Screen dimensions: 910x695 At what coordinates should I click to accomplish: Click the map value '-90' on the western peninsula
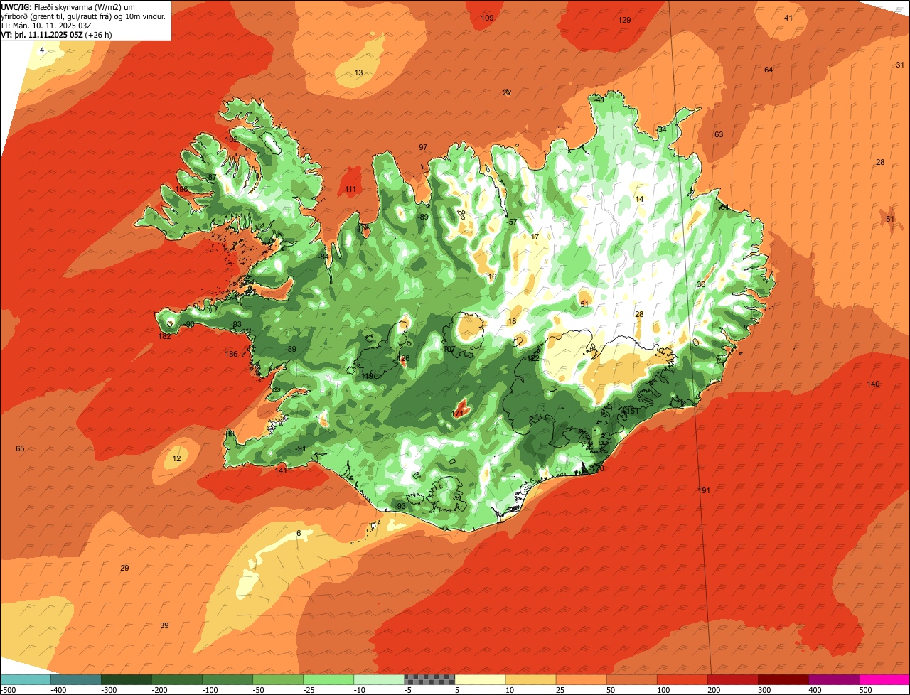[188, 324]
